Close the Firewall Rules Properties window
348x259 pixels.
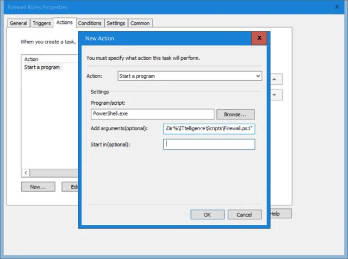coord(337,7)
